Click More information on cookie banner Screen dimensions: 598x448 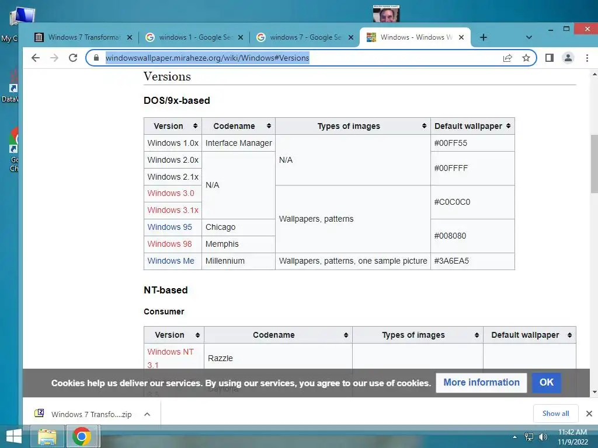click(x=481, y=383)
